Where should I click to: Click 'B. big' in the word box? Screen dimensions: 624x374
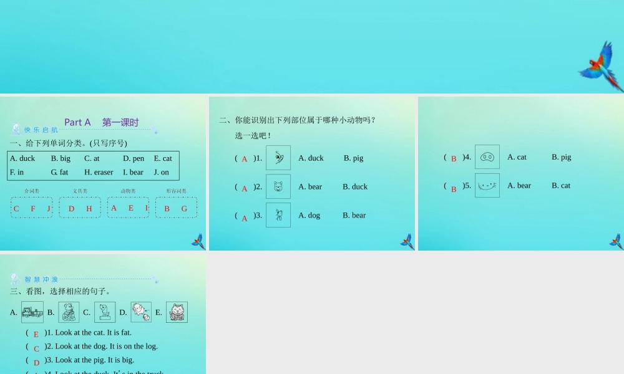[x=61, y=158]
